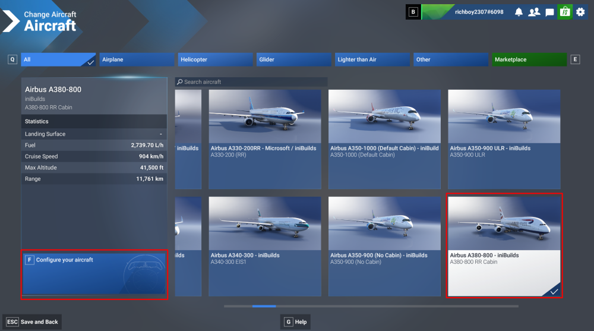Switch to the Helicopter category tab

coord(215,59)
